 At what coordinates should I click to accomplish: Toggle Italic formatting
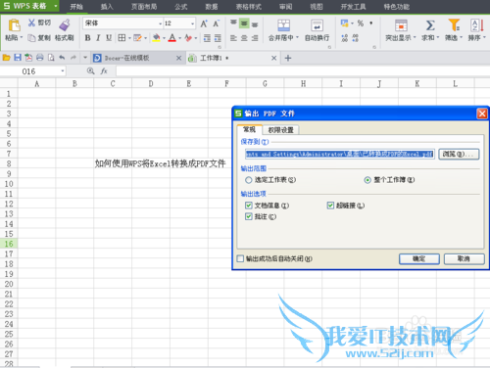[98, 38]
